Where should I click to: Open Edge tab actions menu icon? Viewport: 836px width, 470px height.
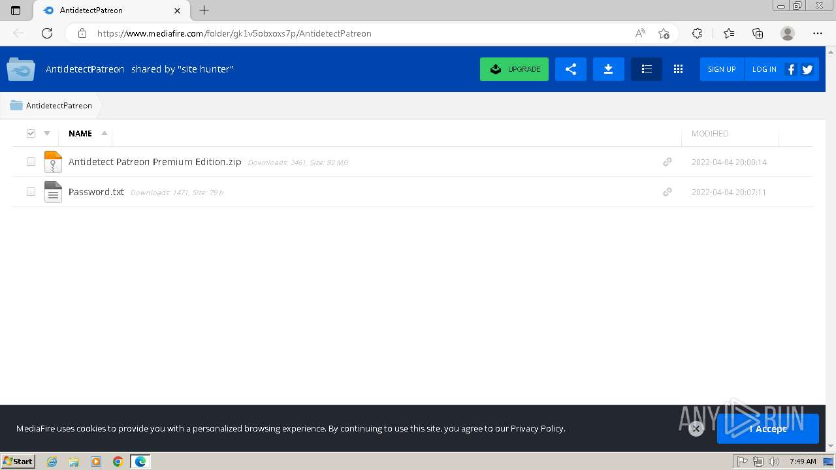16,10
